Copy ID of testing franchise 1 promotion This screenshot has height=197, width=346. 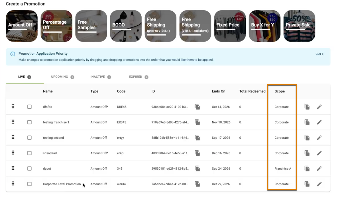[x=197, y=122]
